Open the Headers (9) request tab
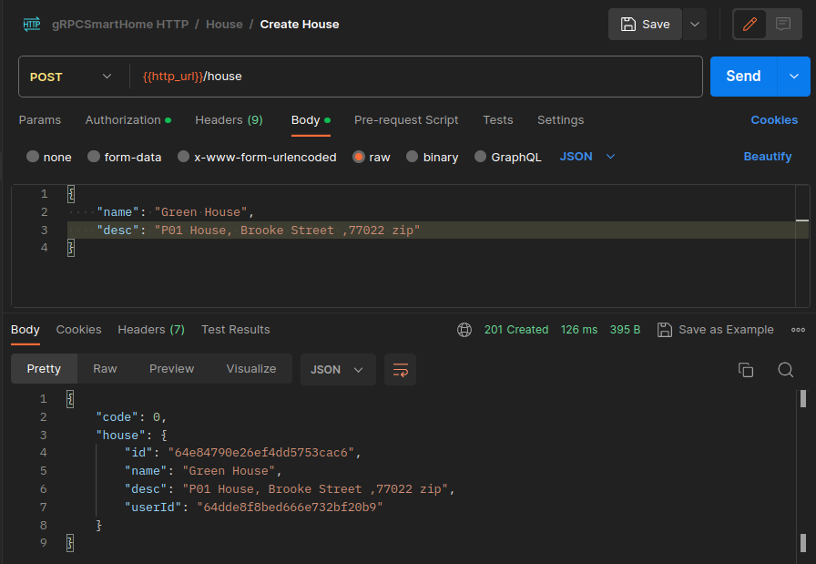Viewport: 816px width, 564px height. coord(229,120)
